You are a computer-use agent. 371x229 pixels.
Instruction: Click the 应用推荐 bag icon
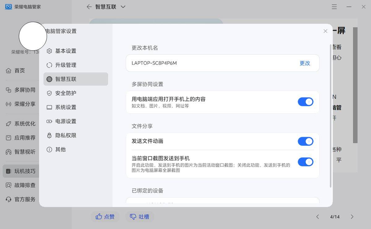9,138
